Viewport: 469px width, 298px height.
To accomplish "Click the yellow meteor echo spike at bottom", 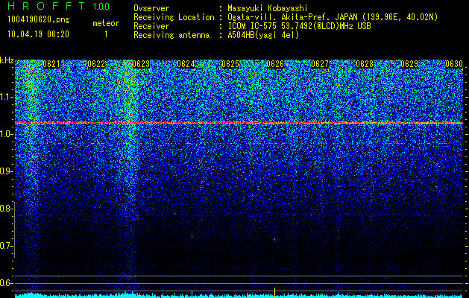I will 274,293.
